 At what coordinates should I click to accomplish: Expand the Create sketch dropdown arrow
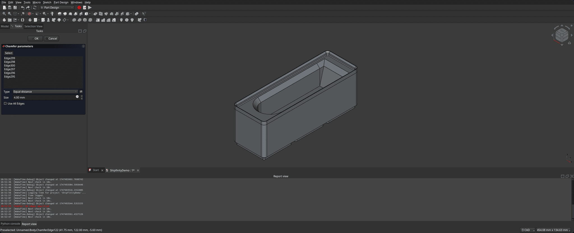tap(39, 20)
